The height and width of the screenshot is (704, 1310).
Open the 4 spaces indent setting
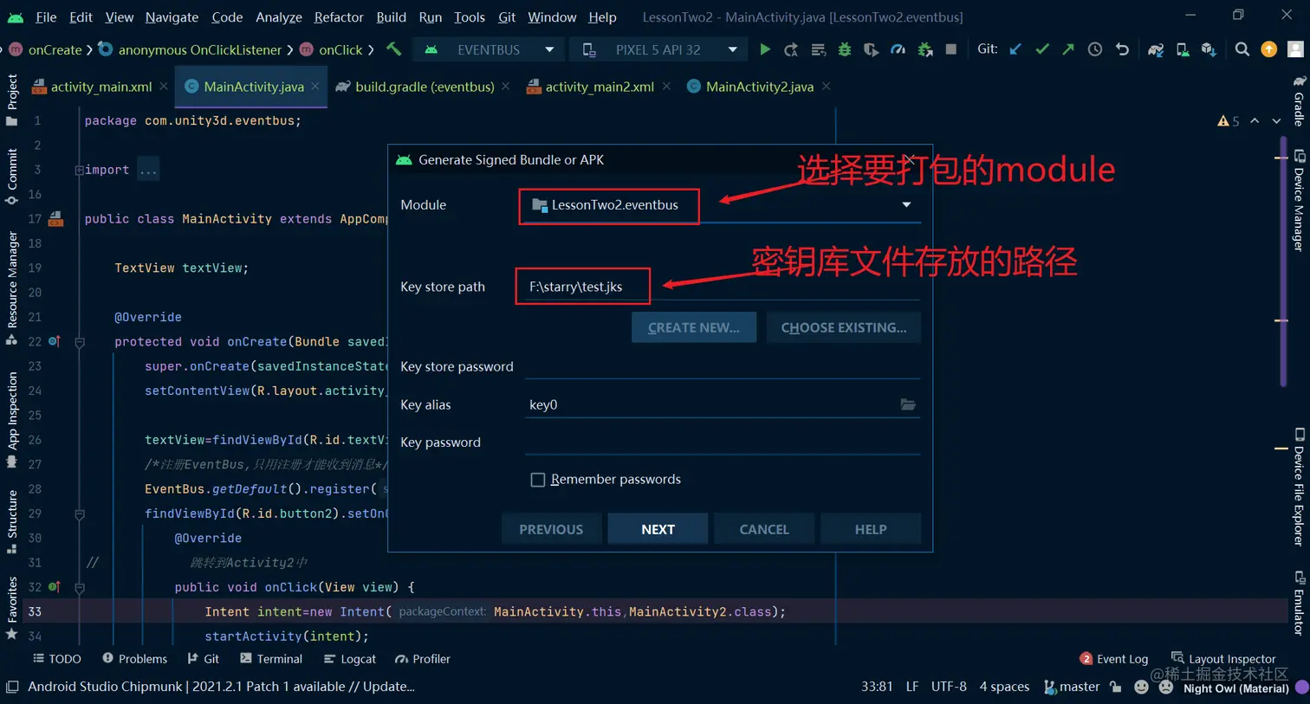click(x=1004, y=687)
